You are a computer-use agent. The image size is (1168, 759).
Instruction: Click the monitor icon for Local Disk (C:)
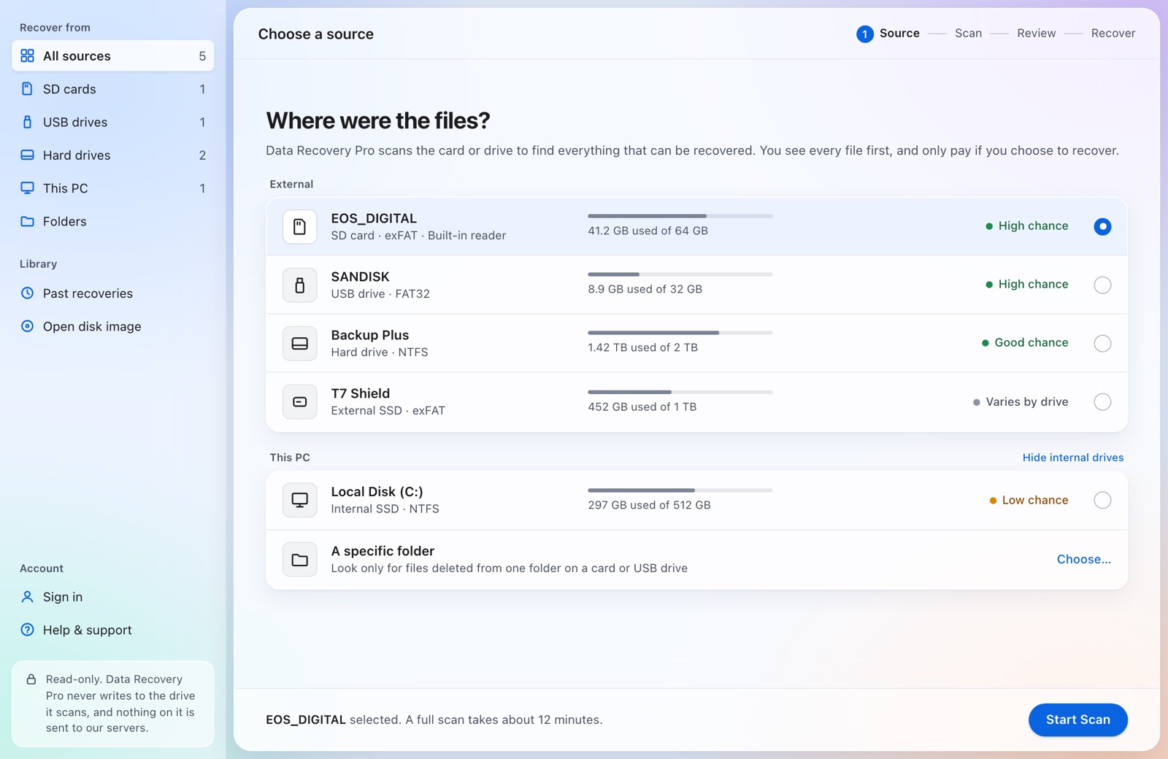(x=299, y=500)
